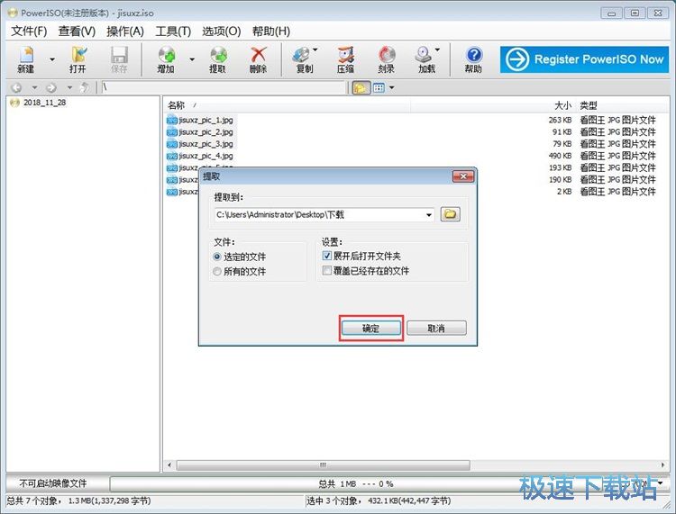Click the 不可启动映像文件 status label
The image size is (676, 514).
pos(53,484)
